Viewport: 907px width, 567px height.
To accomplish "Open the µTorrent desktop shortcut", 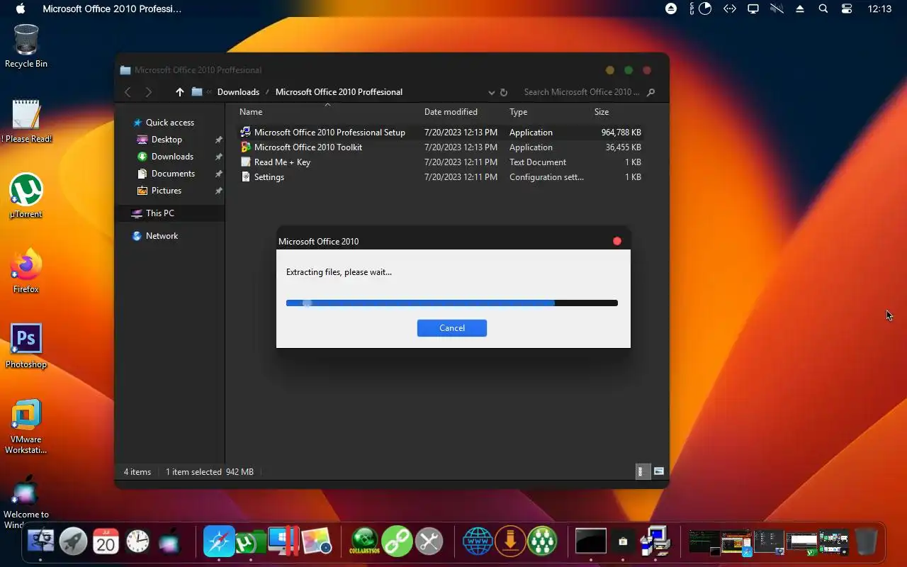I will point(26,196).
